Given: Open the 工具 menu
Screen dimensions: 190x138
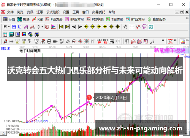Looking at the screenshot, I should pyautogui.click(x=76, y=12).
